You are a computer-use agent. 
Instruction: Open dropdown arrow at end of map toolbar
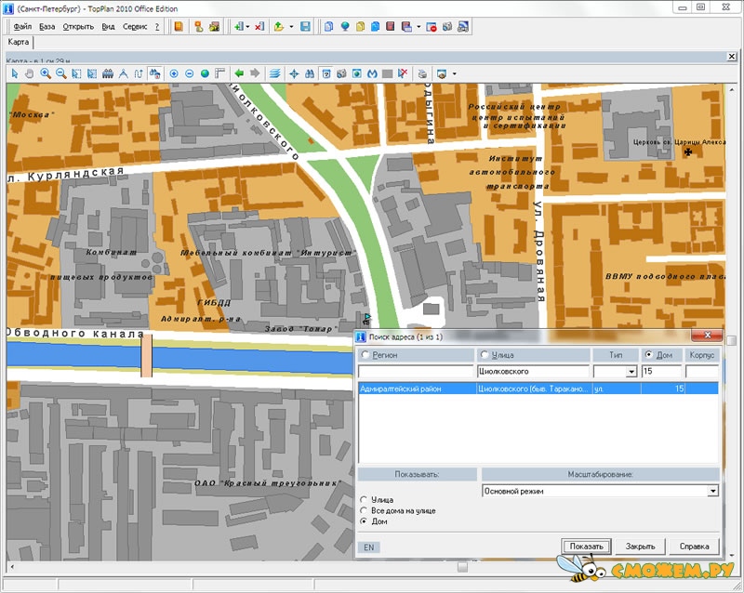[x=454, y=73]
